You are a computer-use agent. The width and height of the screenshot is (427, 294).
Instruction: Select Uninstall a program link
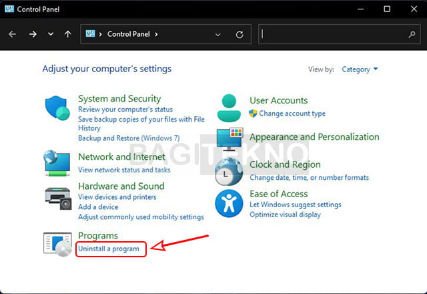coord(109,249)
